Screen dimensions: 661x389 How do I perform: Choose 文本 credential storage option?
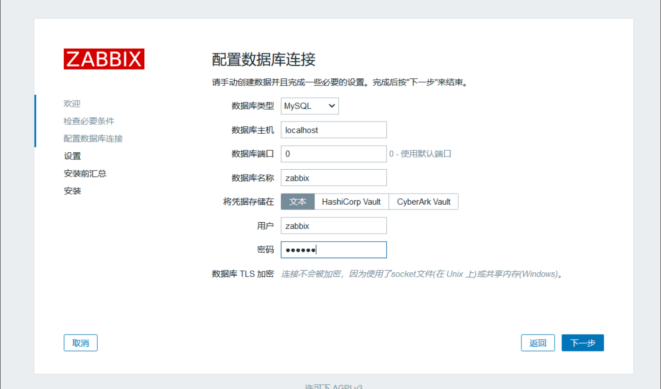(298, 202)
